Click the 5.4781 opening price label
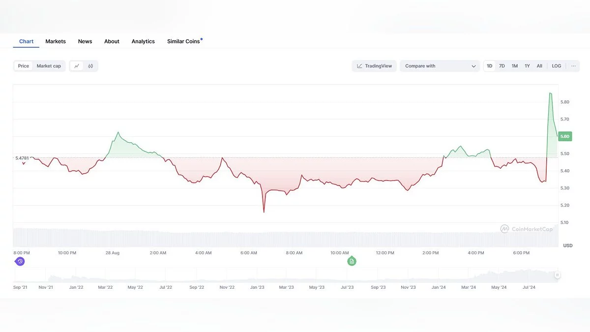The width and height of the screenshot is (590, 332). 22,158
